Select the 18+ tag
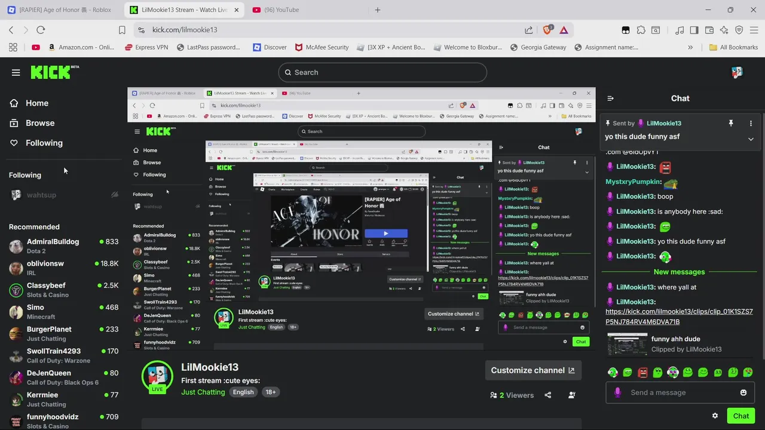 point(271,392)
